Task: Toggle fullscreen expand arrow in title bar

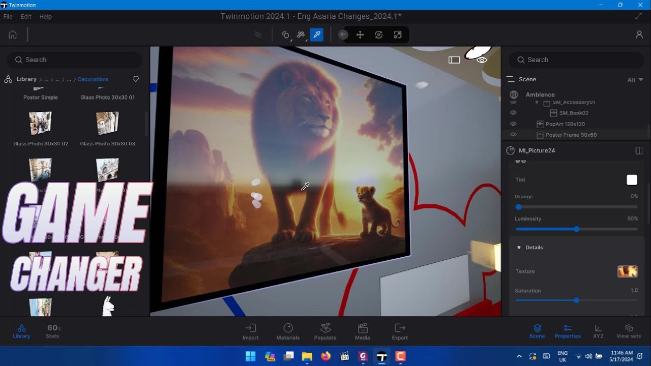Action: pos(639,16)
